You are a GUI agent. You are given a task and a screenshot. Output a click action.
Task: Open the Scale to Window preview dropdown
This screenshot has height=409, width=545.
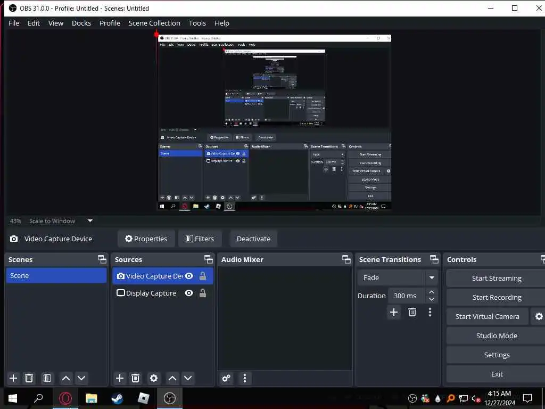[x=90, y=221]
